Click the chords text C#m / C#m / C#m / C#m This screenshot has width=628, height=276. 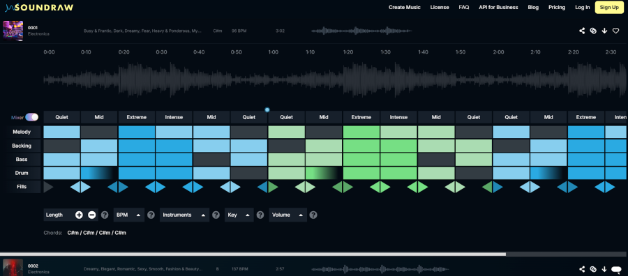tap(96, 232)
